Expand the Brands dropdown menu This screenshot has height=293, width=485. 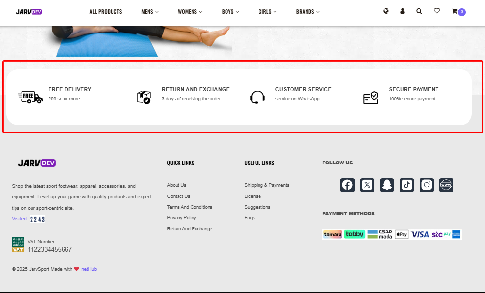click(308, 12)
